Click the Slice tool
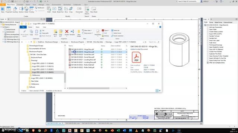This screenshot has width=238, height=133. tap(66, 10)
